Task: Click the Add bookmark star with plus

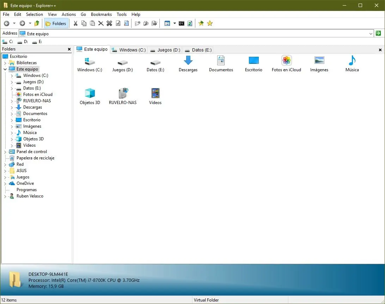Action: pyautogui.click(x=201, y=23)
